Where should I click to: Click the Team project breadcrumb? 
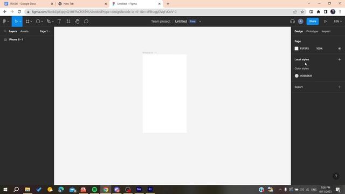(161, 22)
